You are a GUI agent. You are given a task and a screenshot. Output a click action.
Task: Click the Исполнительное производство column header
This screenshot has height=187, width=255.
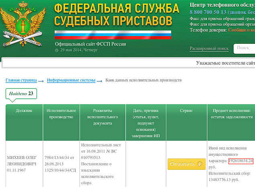point(60,114)
